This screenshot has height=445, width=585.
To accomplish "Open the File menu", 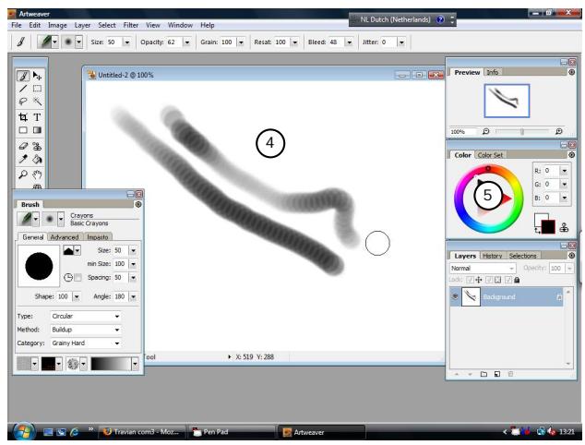I will [17, 25].
